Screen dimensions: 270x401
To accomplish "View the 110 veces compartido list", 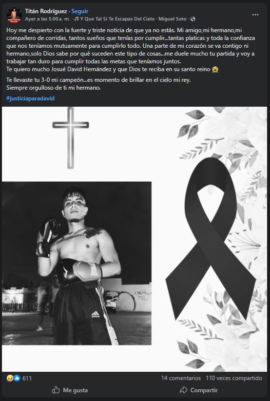I will [234, 378].
